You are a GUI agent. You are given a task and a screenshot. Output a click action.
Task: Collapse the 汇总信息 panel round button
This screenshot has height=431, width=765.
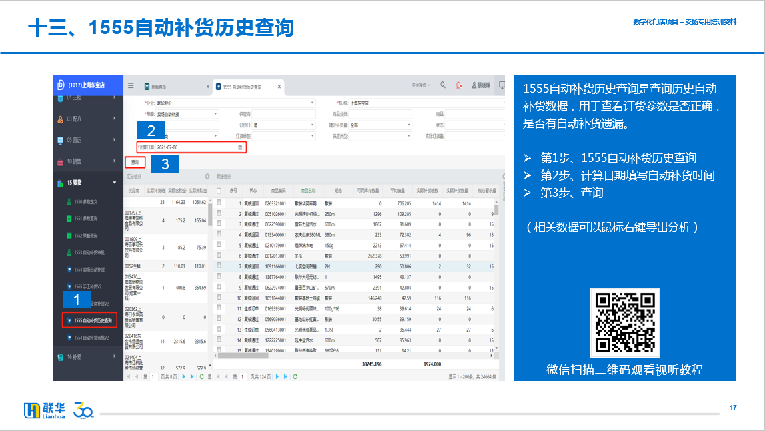(207, 177)
